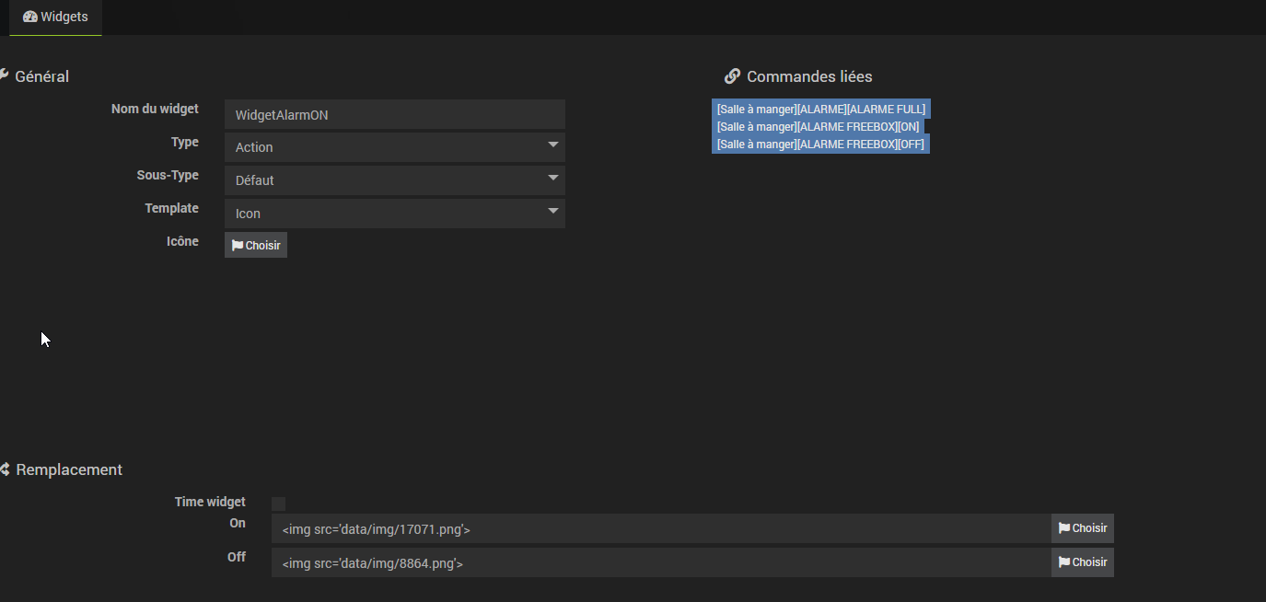Screen dimensions: 1266x602
Task: Select the ALARME FREEBOX OFF linked command
Action: [819, 144]
